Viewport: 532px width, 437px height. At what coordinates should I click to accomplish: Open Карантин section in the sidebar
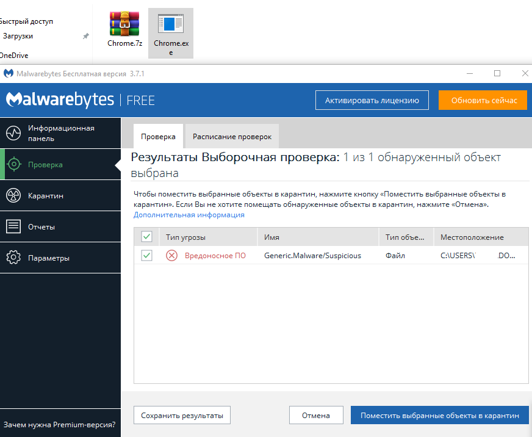pos(60,195)
